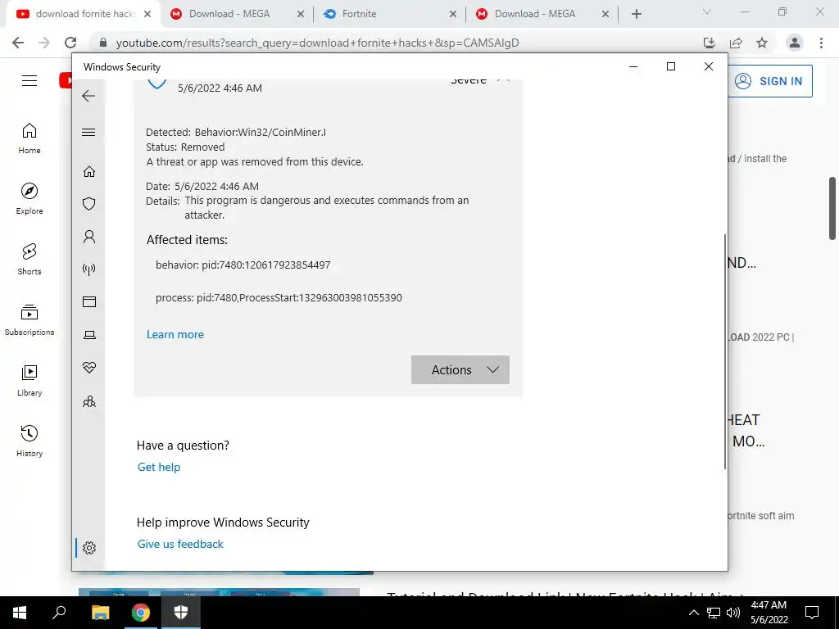
Task: Open notification center icon
Action: tap(812, 613)
